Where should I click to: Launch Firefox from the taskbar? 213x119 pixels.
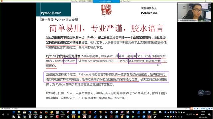46,112
